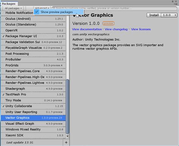Select the Unity Collaborate package
The width and height of the screenshot is (179, 146).
33,106
